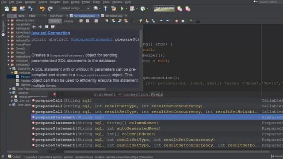Switch to the Services panel tab
283x159 pixels.
22,16
